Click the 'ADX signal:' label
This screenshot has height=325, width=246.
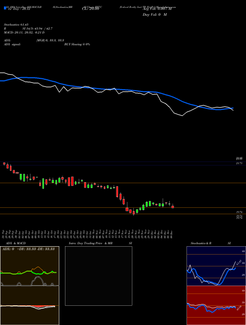pyautogui.click(x=12, y=44)
